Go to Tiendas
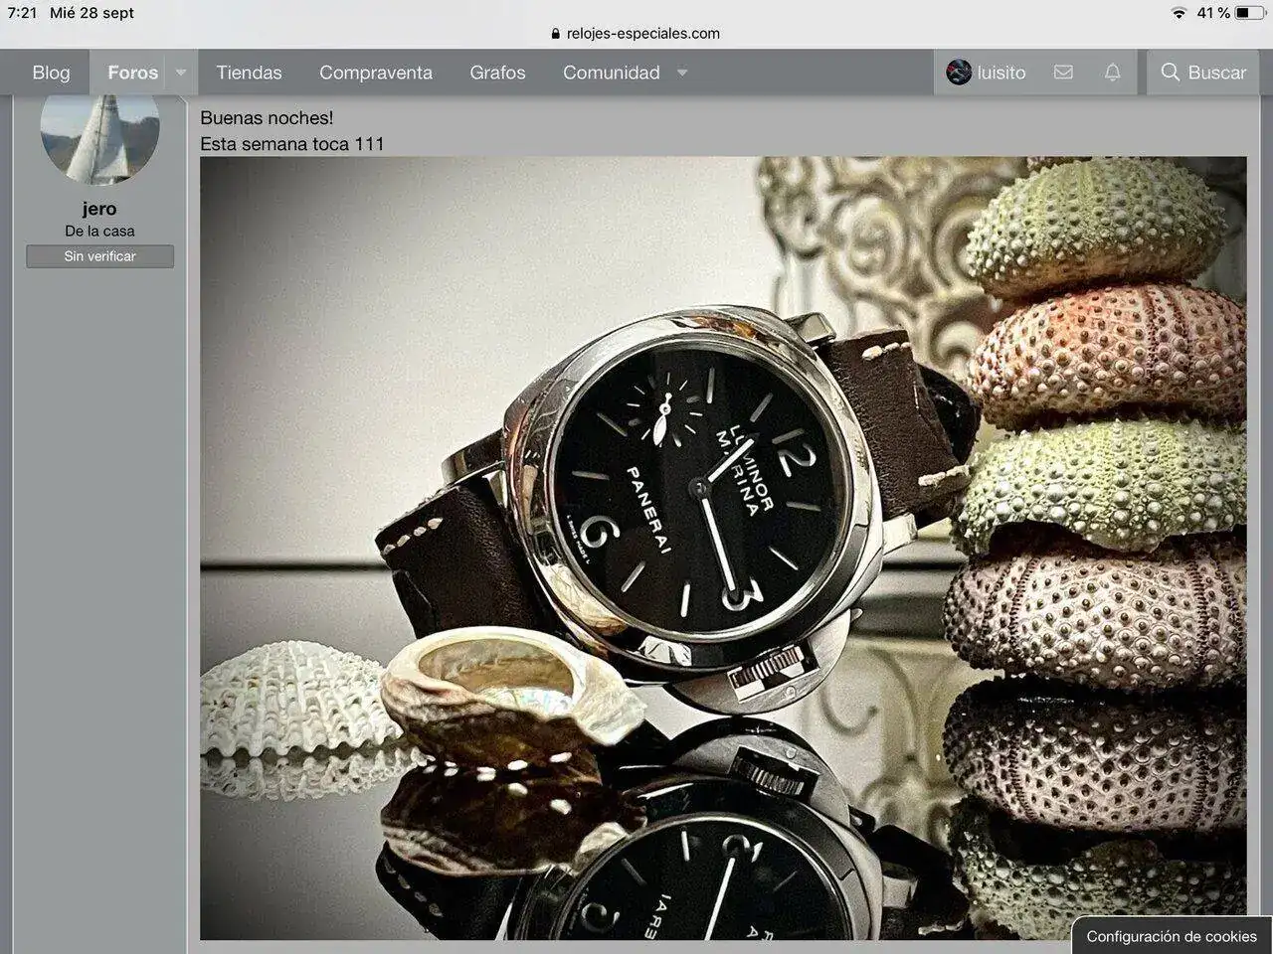1273x954 pixels. coord(249,73)
